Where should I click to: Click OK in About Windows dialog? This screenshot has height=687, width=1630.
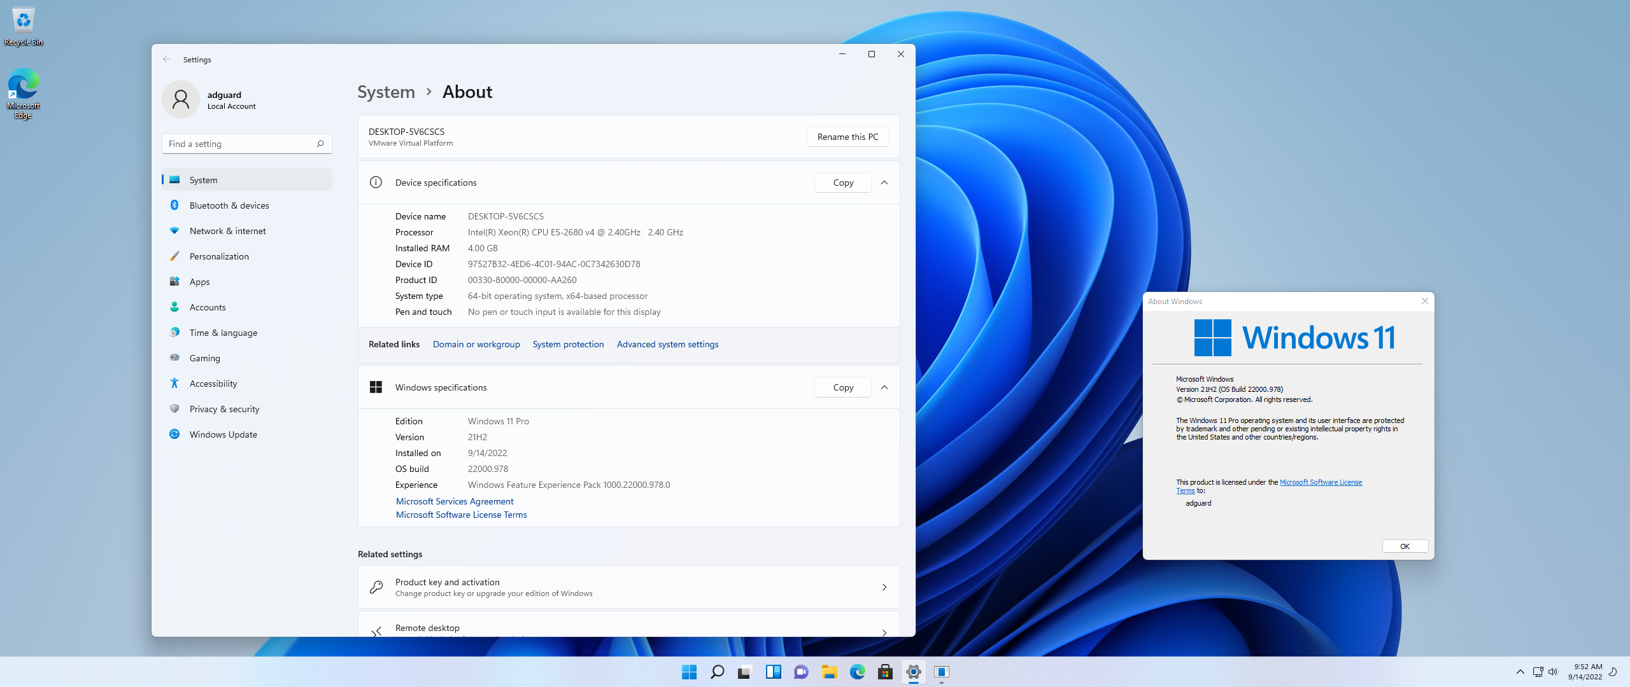(1405, 546)
